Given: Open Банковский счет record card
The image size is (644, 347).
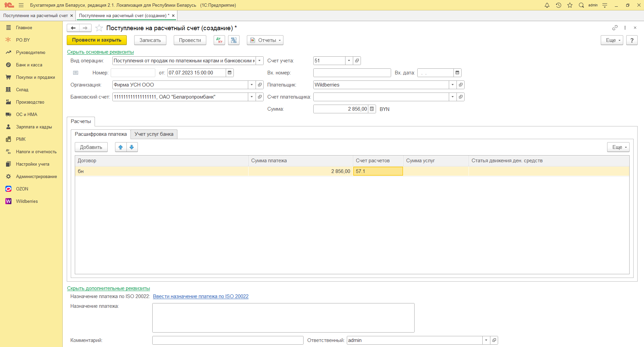Looking at the screenshot, I should tap(260, 97).
